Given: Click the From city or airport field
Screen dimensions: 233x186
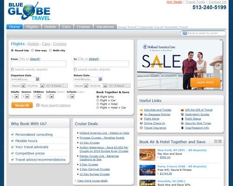Looking at the screenshot, I should [x=39, y=64].
